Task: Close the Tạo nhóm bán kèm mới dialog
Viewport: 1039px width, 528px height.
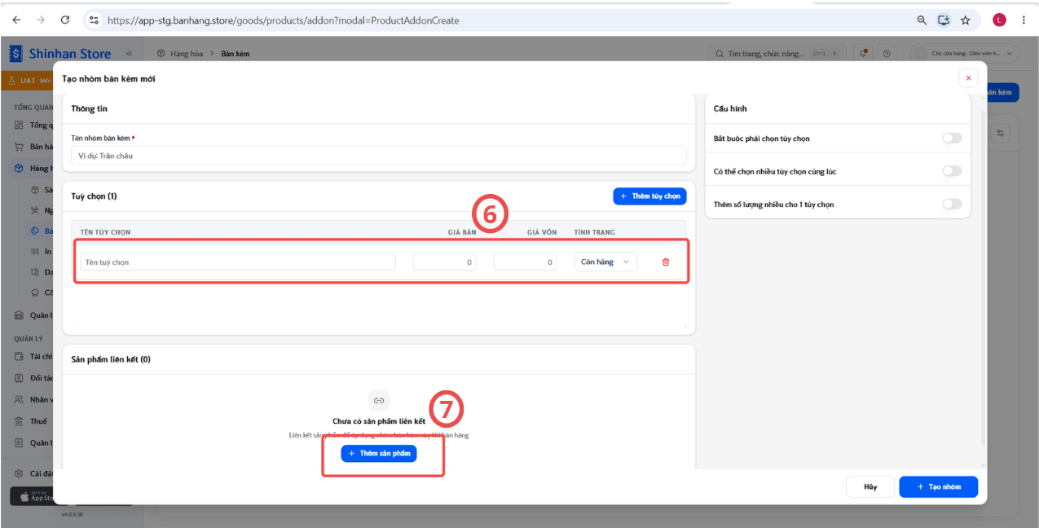Action: click(968, 78)
